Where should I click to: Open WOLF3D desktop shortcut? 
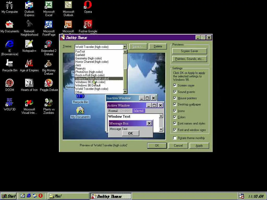[x=10, y=105]
